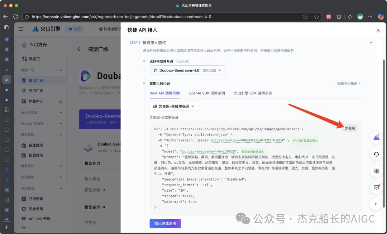Click the panel vertical scrollbar
This screenshot has width=387, height=234.
coord(383,133)
